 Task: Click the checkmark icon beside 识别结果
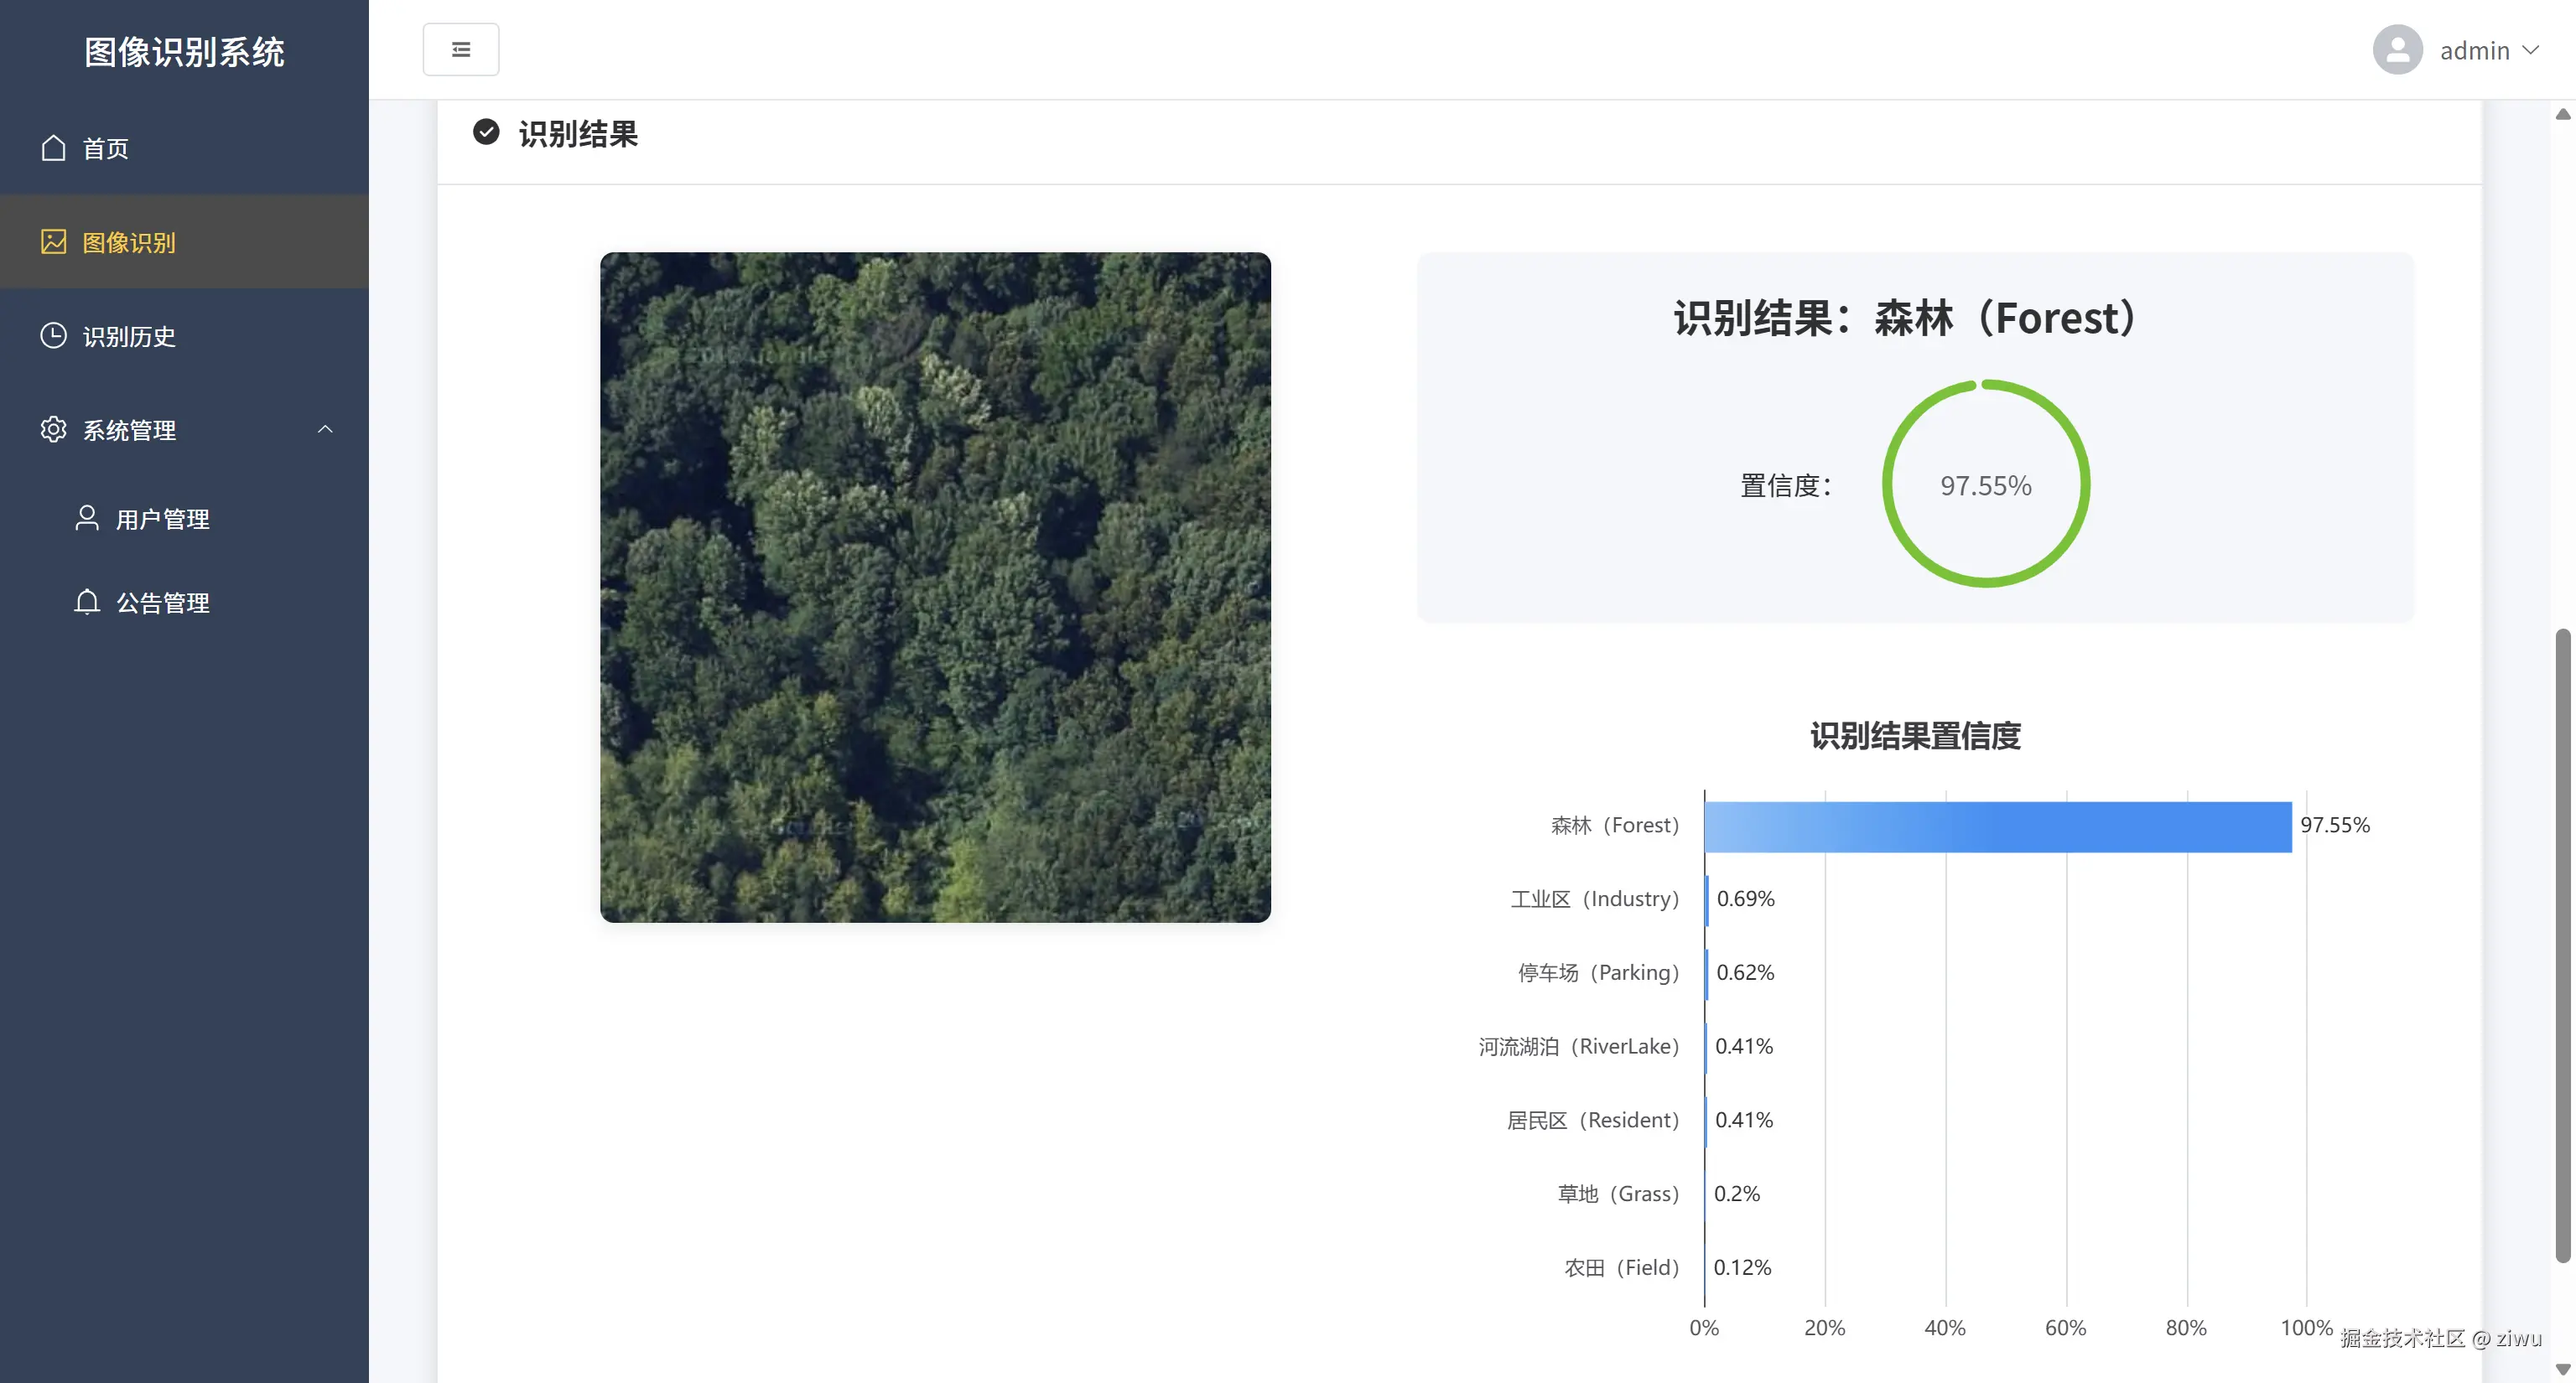click(x=486, y=132)
